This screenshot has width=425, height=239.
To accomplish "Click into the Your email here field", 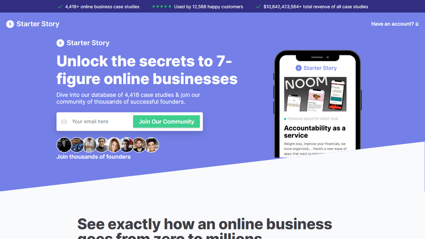I will coord(100,122).
